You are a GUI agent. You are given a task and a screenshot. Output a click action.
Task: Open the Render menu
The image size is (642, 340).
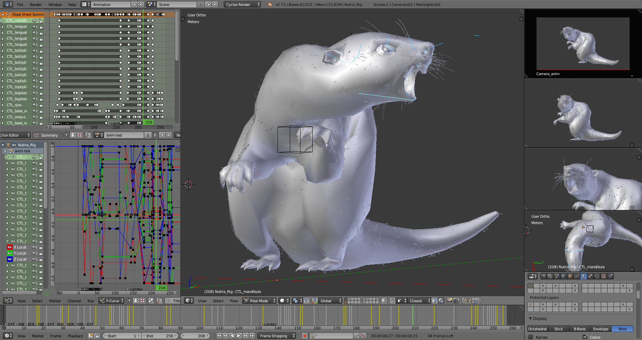click(x=35, y=5)
